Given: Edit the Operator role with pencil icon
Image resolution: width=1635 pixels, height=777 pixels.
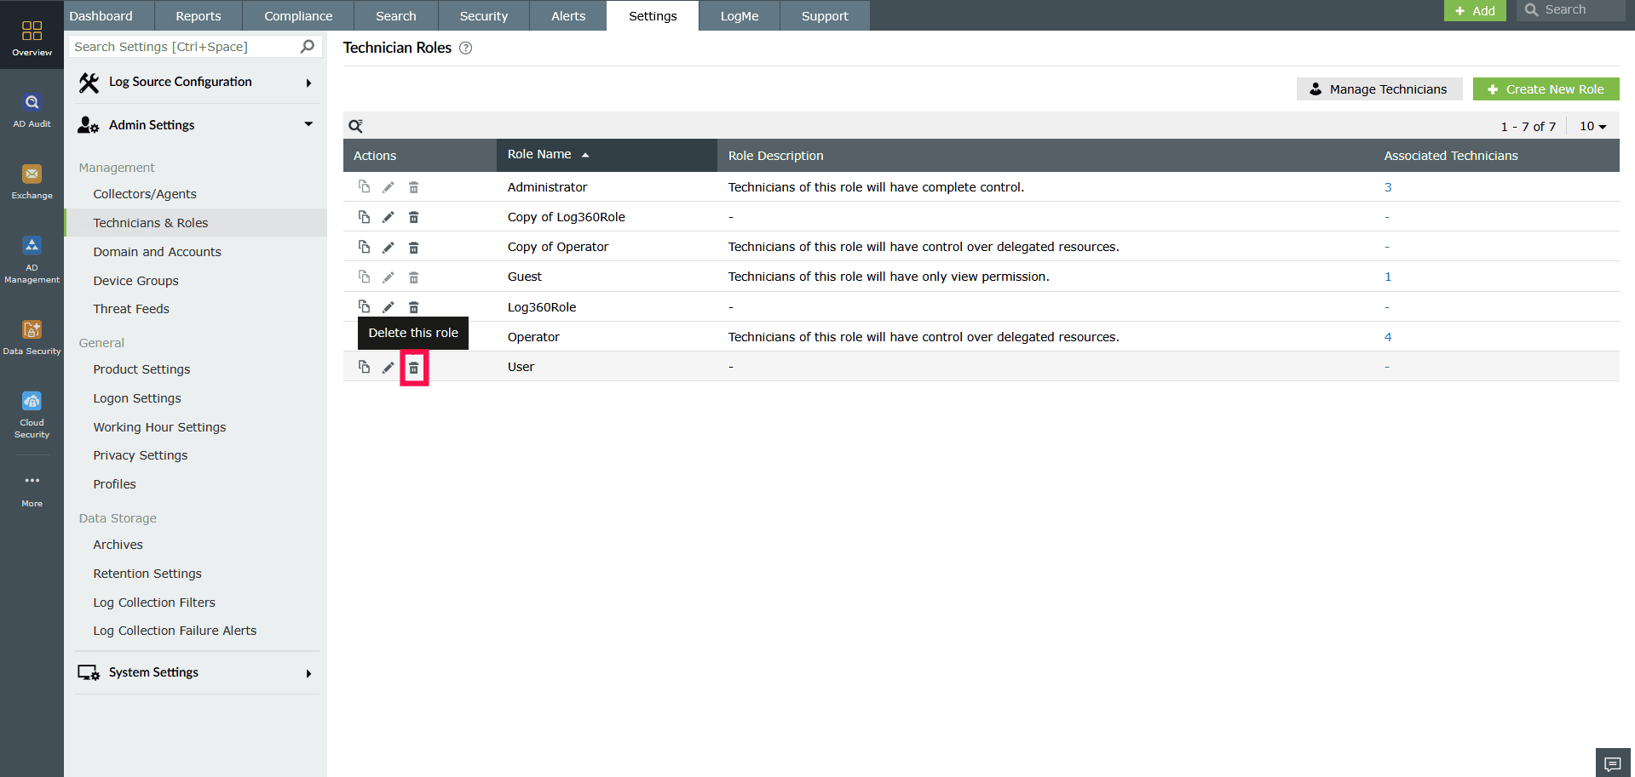Looking at the screenshot, I should pyautogui.click(x=389, y=336).
